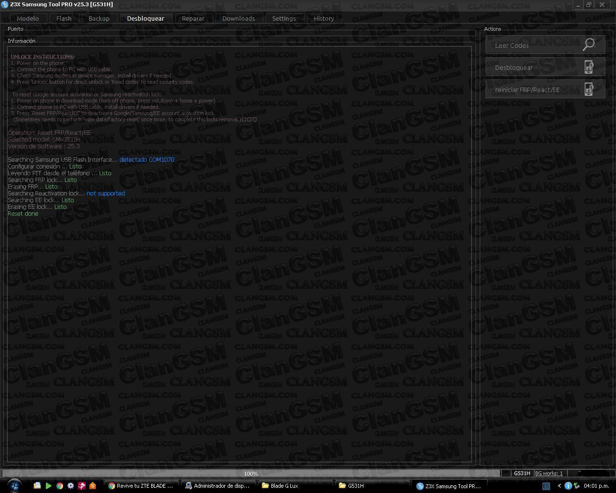This screenshot has height=493, width=616.
Task: Click the Desbloquear action button
Action: coord(545,67)
